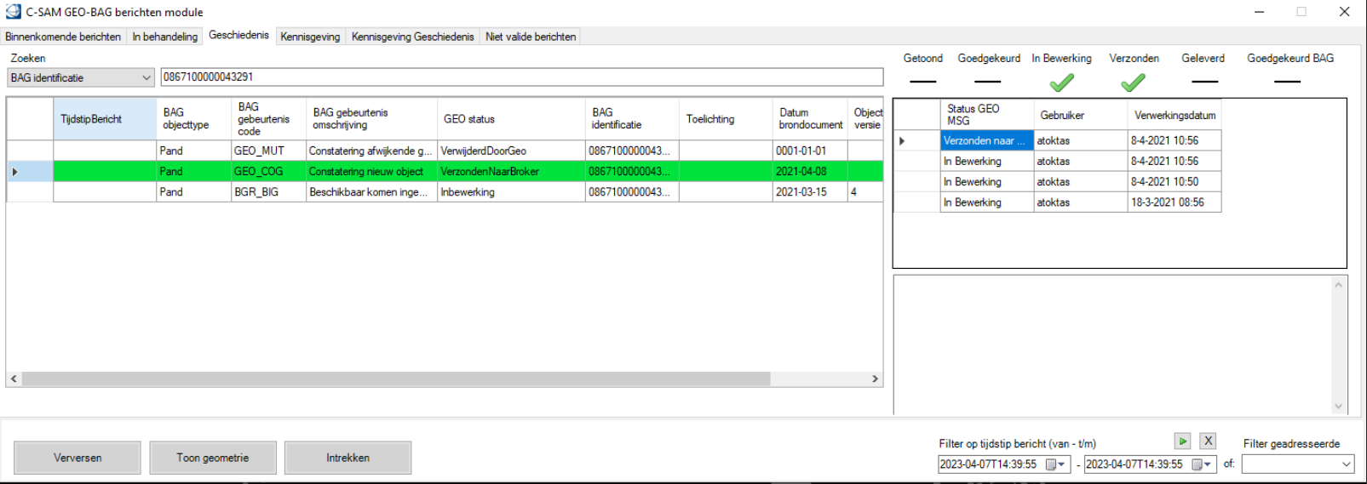The height and width of the screenshot is (484, 1367).
Task: Click Constatering afwijkende g... cell
Action: [x=371, y=151]
